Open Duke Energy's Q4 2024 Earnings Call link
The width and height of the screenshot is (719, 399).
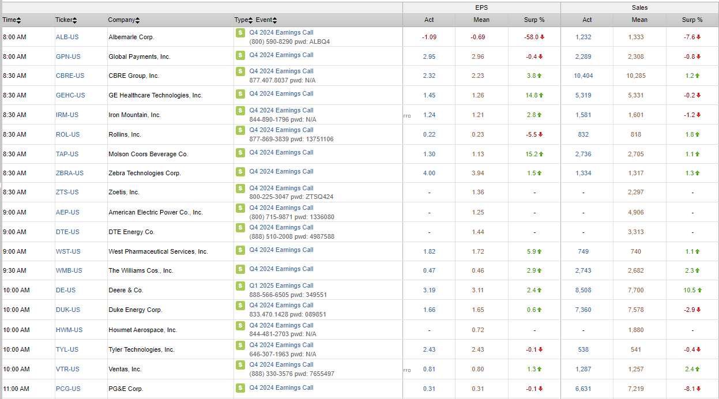pyautogui.click(x=281, y=305)
